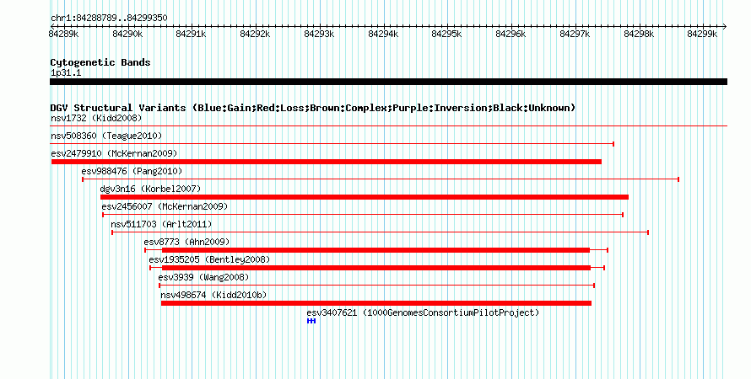
Task: Click the thin red line for nsv508360
Action: pyautogui.click(x=332, y=144)
